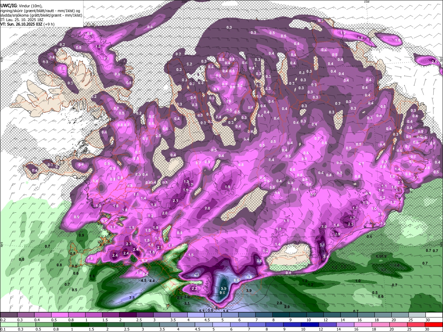Screen dimensions: 443x332
Task: Click the '5.1' value on the map
Action: click(202, 311)
